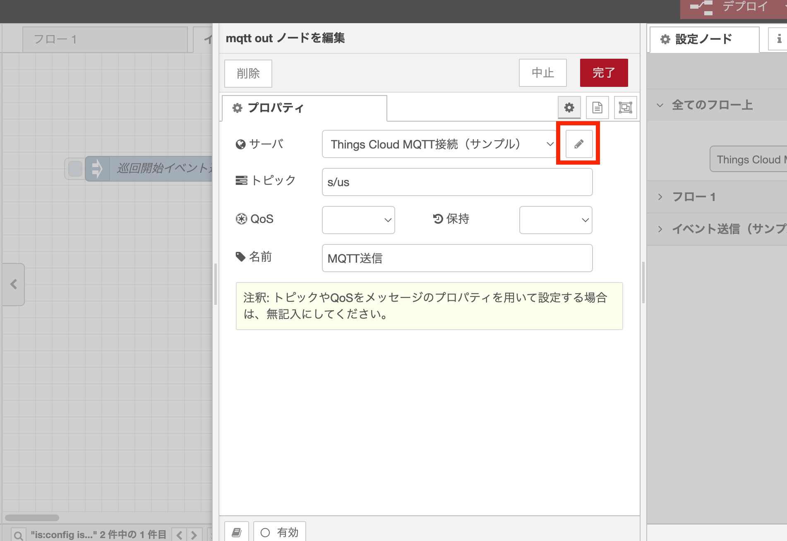Image resolution: width=787 pixels, height=541 pixels.
Task: Open the QoS dropdown
Action: [358, 220]
